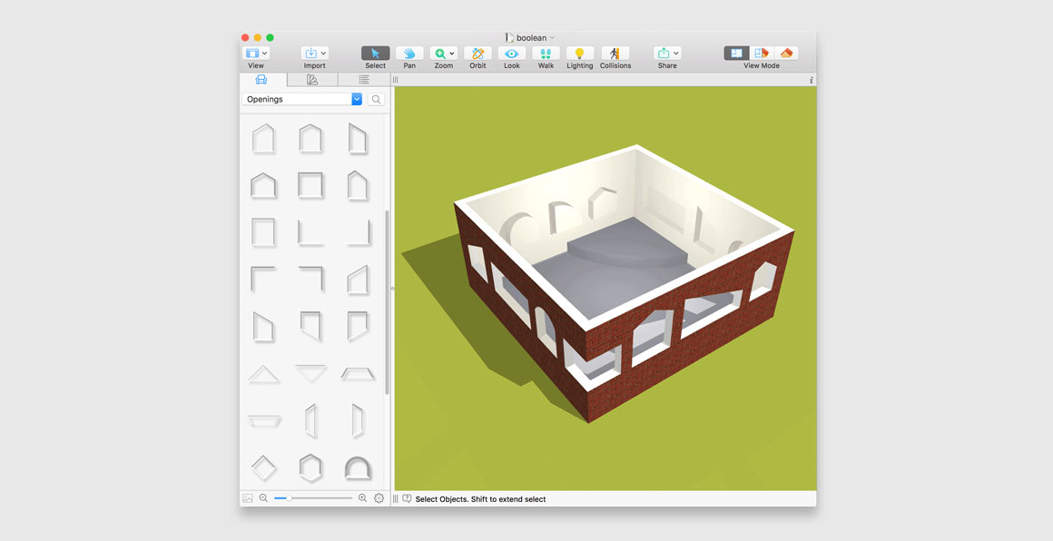Image resolution: width=1053 pixels, height=541 pixels.
Task: Open the Lighting bulb settings
Action: (x=579, y=54)
